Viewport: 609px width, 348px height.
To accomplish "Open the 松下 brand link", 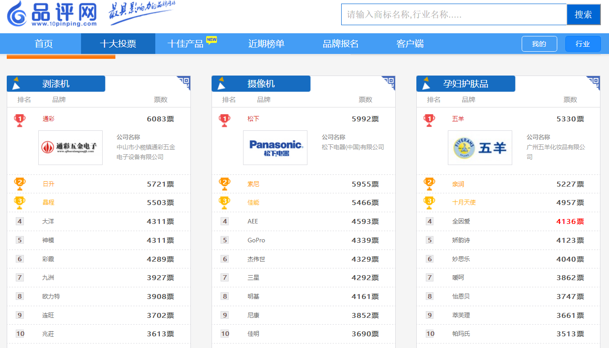I will [x=253, y=119].
